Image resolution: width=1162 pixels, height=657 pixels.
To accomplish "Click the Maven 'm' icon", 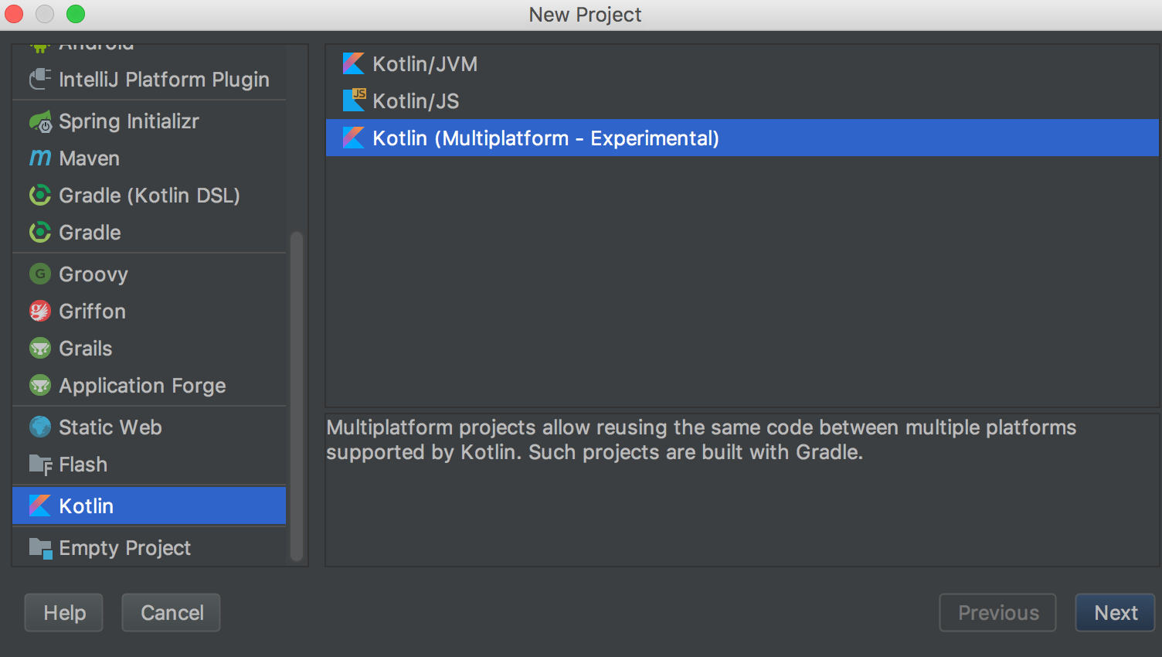I will 40,158.
